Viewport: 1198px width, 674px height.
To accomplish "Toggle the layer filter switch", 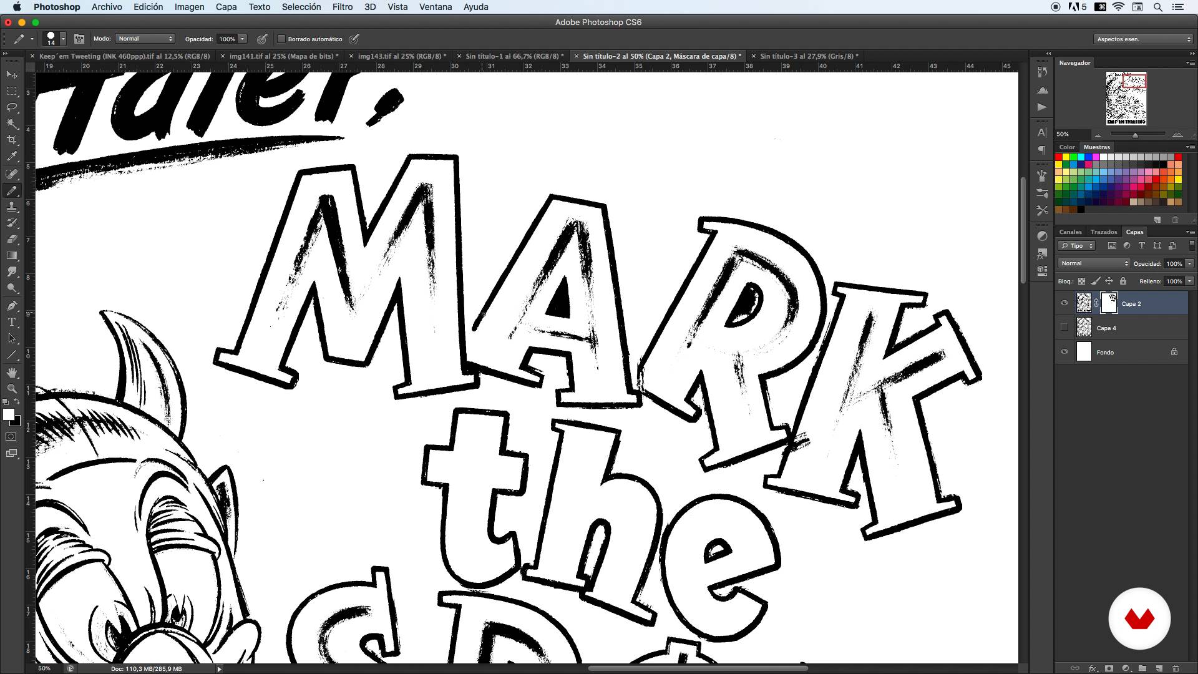I will click(x=1192, y=246).
